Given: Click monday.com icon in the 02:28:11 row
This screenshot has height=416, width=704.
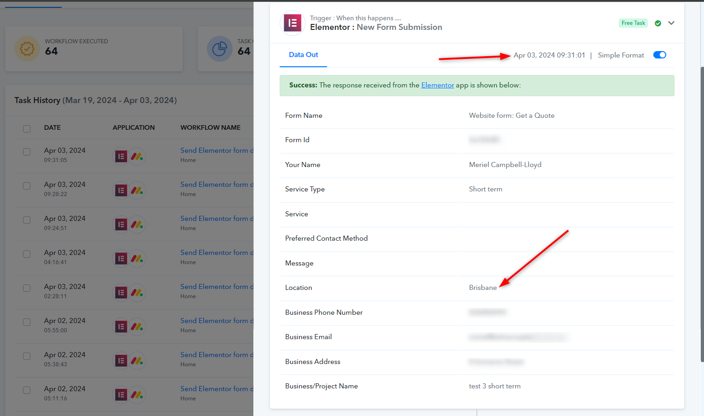Looking at the screenshot, I should (137, 293).
